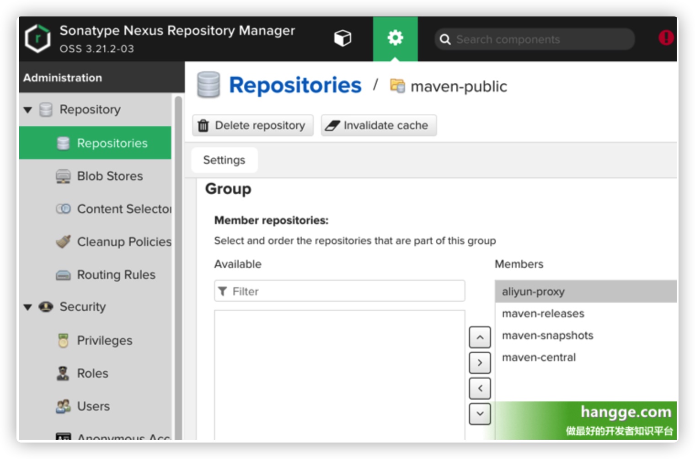
Task: Click the maven-public folder icon
Action: coord(397,86)
